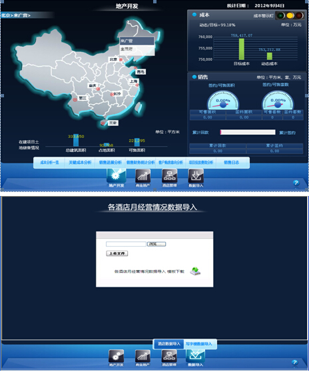Switch to the 关键成本分析 tab
Screen dimensions: 309x372
tap(80, 163)
